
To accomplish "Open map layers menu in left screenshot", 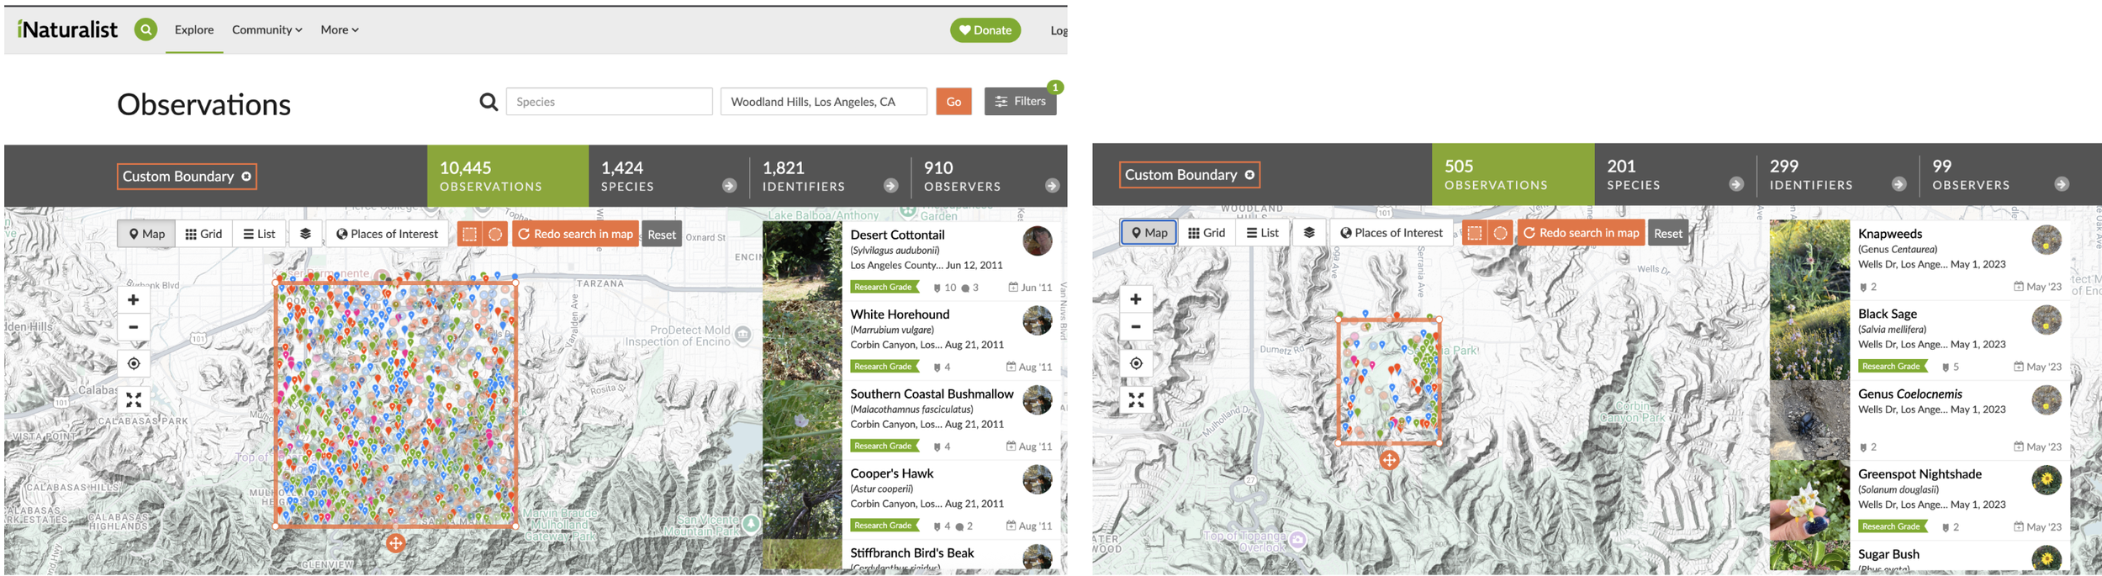I will 305,234.
